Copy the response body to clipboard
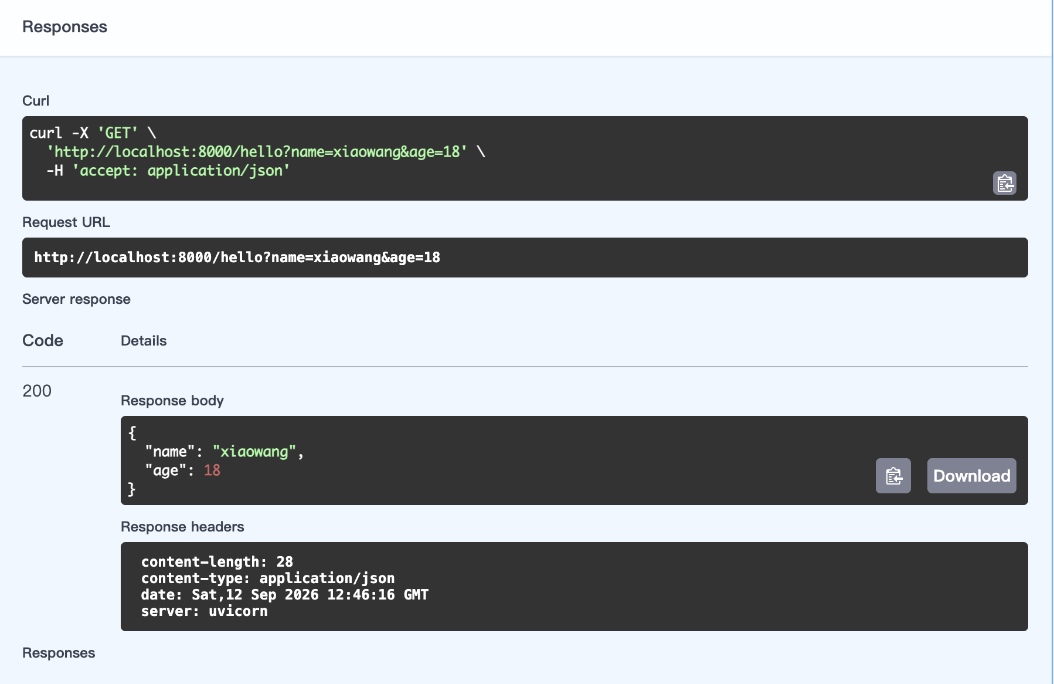 893,476
